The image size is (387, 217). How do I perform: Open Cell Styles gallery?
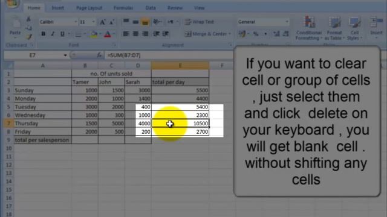click(354, 28)
